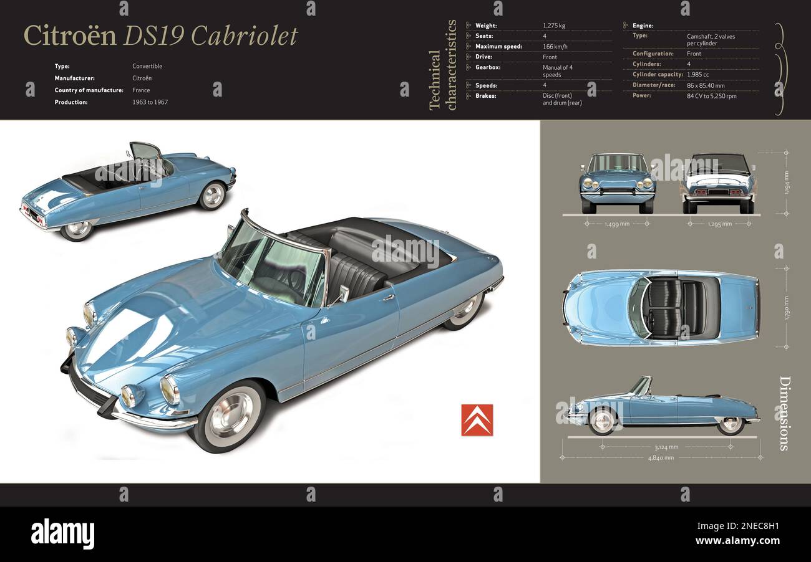Click the alamy logo in bottom bar

pyautogui.click(x=62, y=535)
